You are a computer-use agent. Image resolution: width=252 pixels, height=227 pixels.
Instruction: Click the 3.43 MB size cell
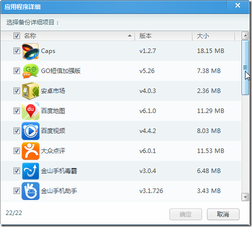coord(209,191)
